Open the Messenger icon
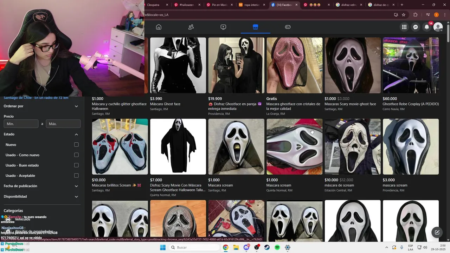This screenshot has height=253, width=450. coord(416,27)
